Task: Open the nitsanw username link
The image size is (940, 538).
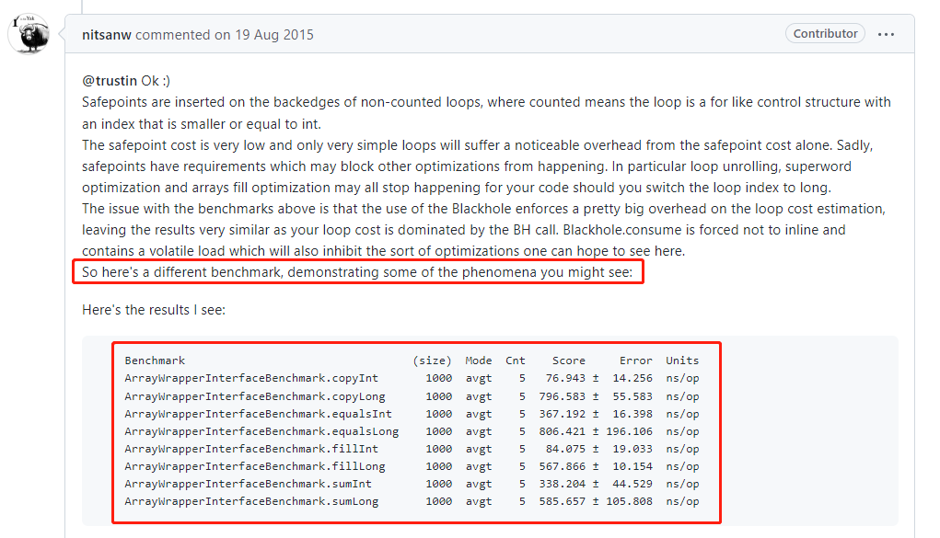Action: (x=106, y=35)
